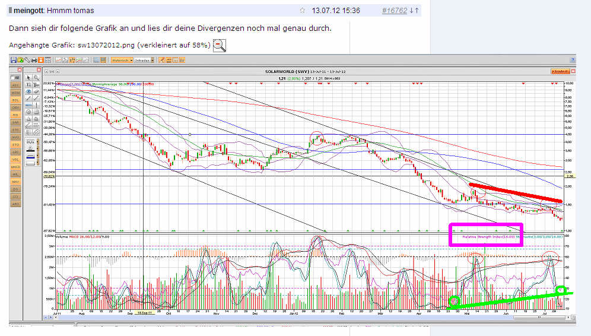This screenshot has width=591, height=336.
Task: Select the magnifier zoom tool
Action: (36, 78)
